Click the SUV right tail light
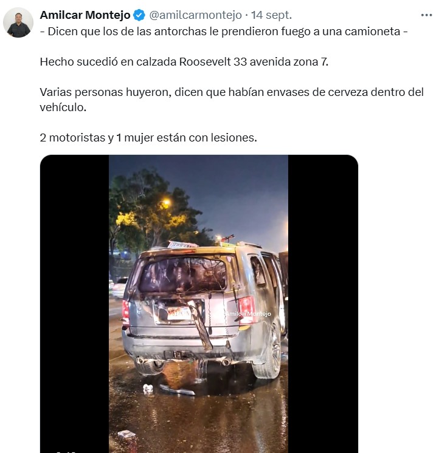 [246, 309]
